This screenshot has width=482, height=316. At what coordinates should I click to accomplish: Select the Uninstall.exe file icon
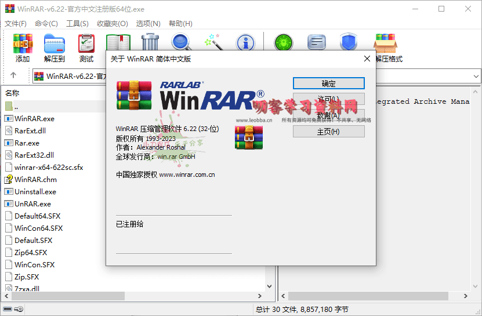[x=9, y=191]
